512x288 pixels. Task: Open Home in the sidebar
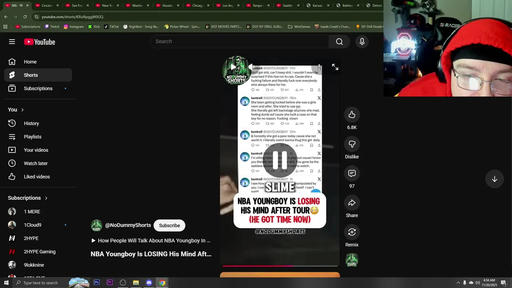[38, 62]
